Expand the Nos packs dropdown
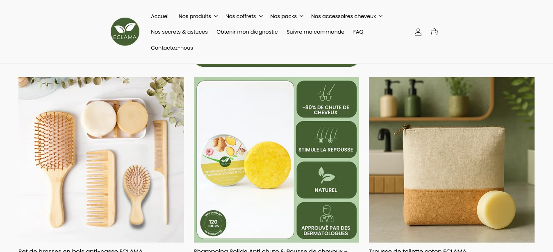This screenshot has width=553, height=252. [287, 16]
